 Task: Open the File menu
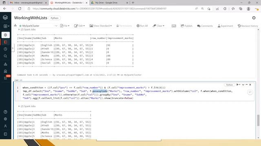65,26
